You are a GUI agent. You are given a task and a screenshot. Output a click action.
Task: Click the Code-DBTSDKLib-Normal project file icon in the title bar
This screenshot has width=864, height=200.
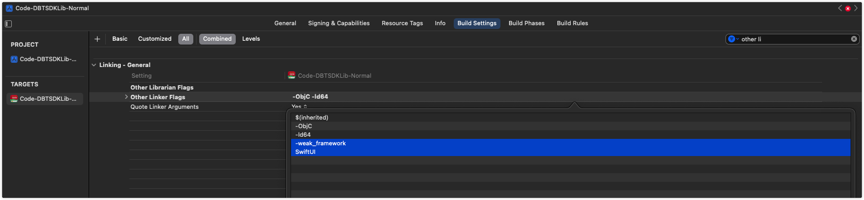coord(9,8)
